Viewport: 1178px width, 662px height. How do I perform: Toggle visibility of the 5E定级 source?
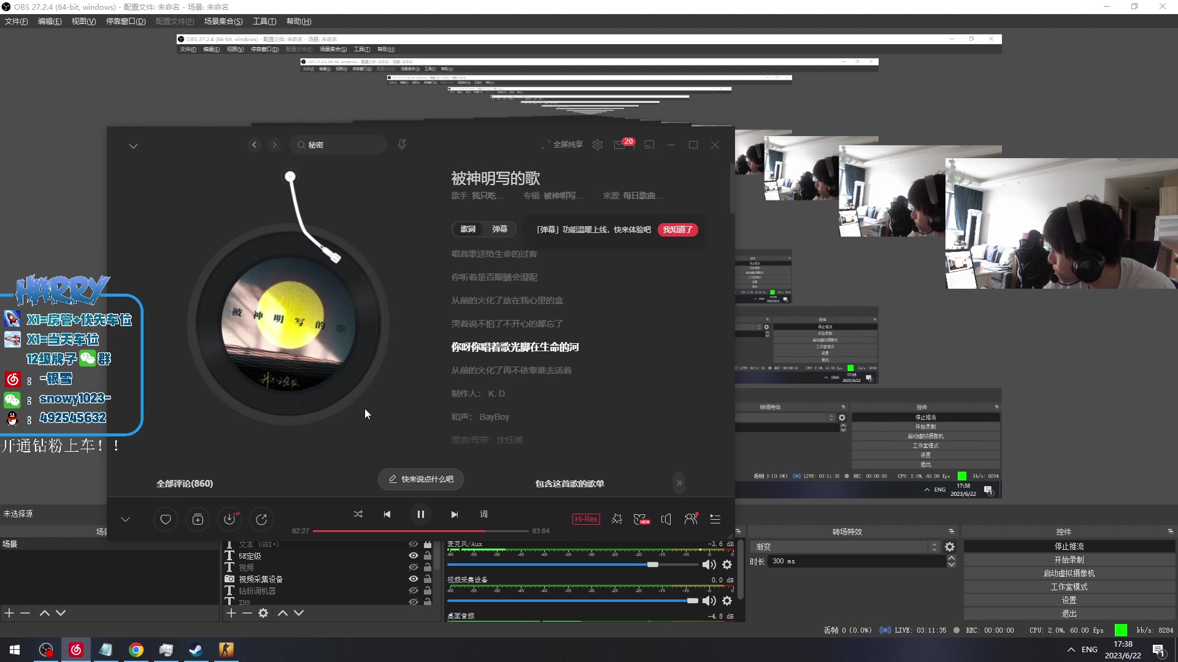[414, 556]
